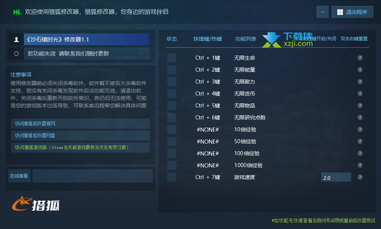Image resolution: width=381 pixels, height=229 pixels.
Task: Click the 游戏速度 function label
Action: click(x=244, y=177)
